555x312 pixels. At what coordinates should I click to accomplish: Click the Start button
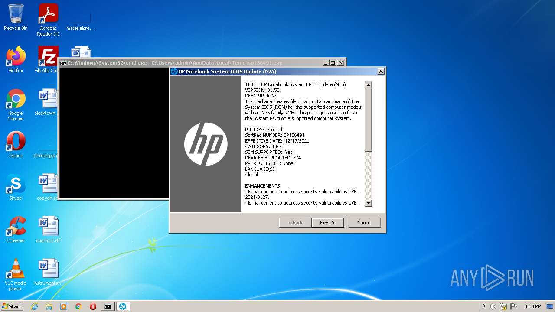(12, 306)
